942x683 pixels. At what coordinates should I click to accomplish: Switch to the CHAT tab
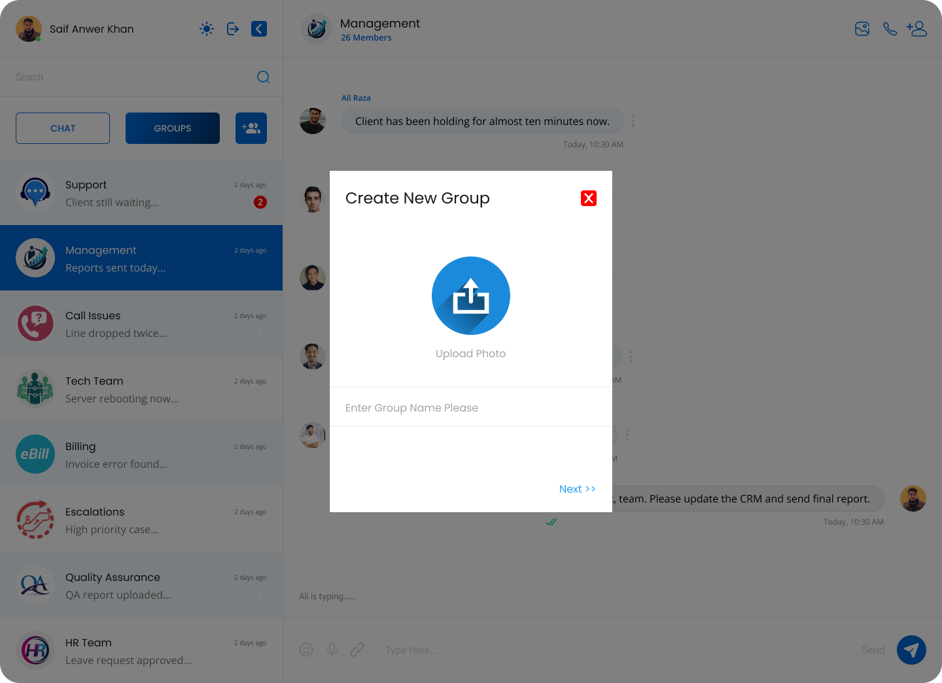coord(63,128)
